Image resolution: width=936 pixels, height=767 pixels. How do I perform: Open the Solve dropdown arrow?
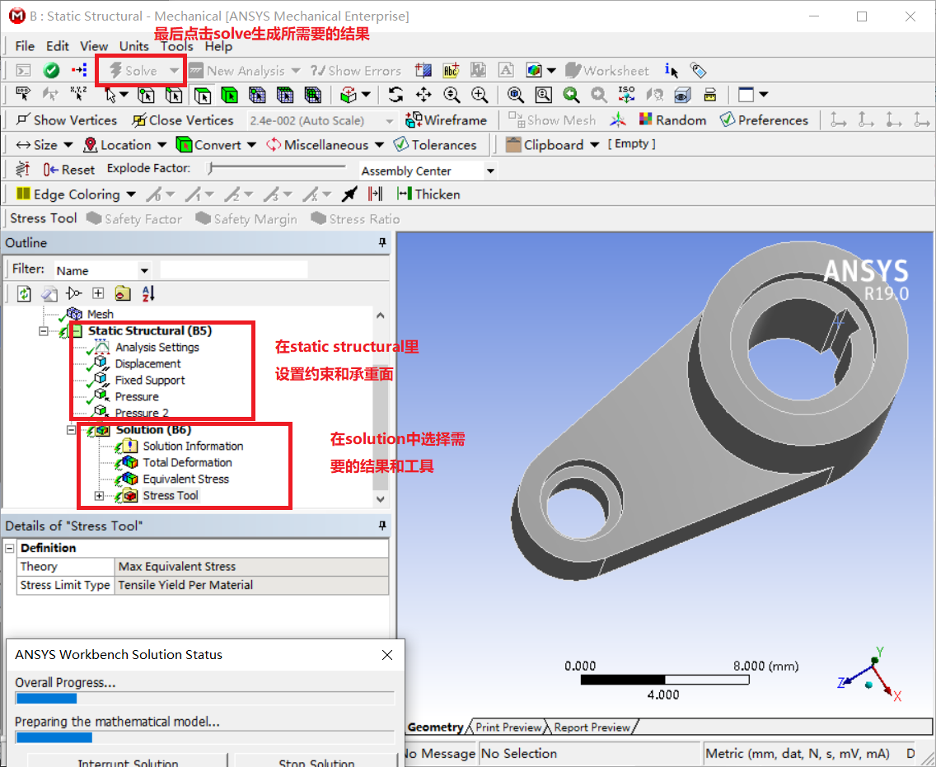(x=174, y=70)
